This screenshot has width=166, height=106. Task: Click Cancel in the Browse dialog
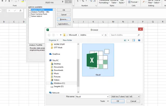coord(133,101)
